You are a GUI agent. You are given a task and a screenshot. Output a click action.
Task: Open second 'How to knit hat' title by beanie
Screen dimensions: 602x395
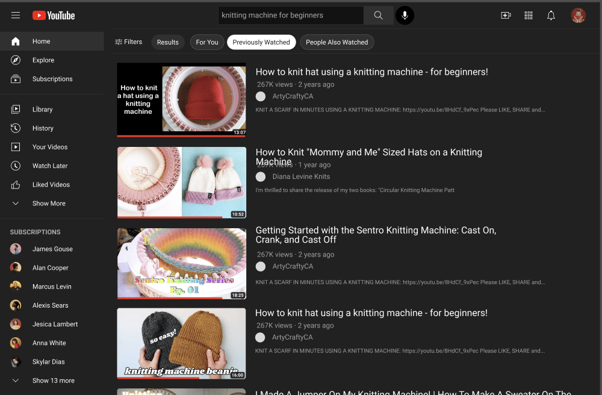pos(371,313)
